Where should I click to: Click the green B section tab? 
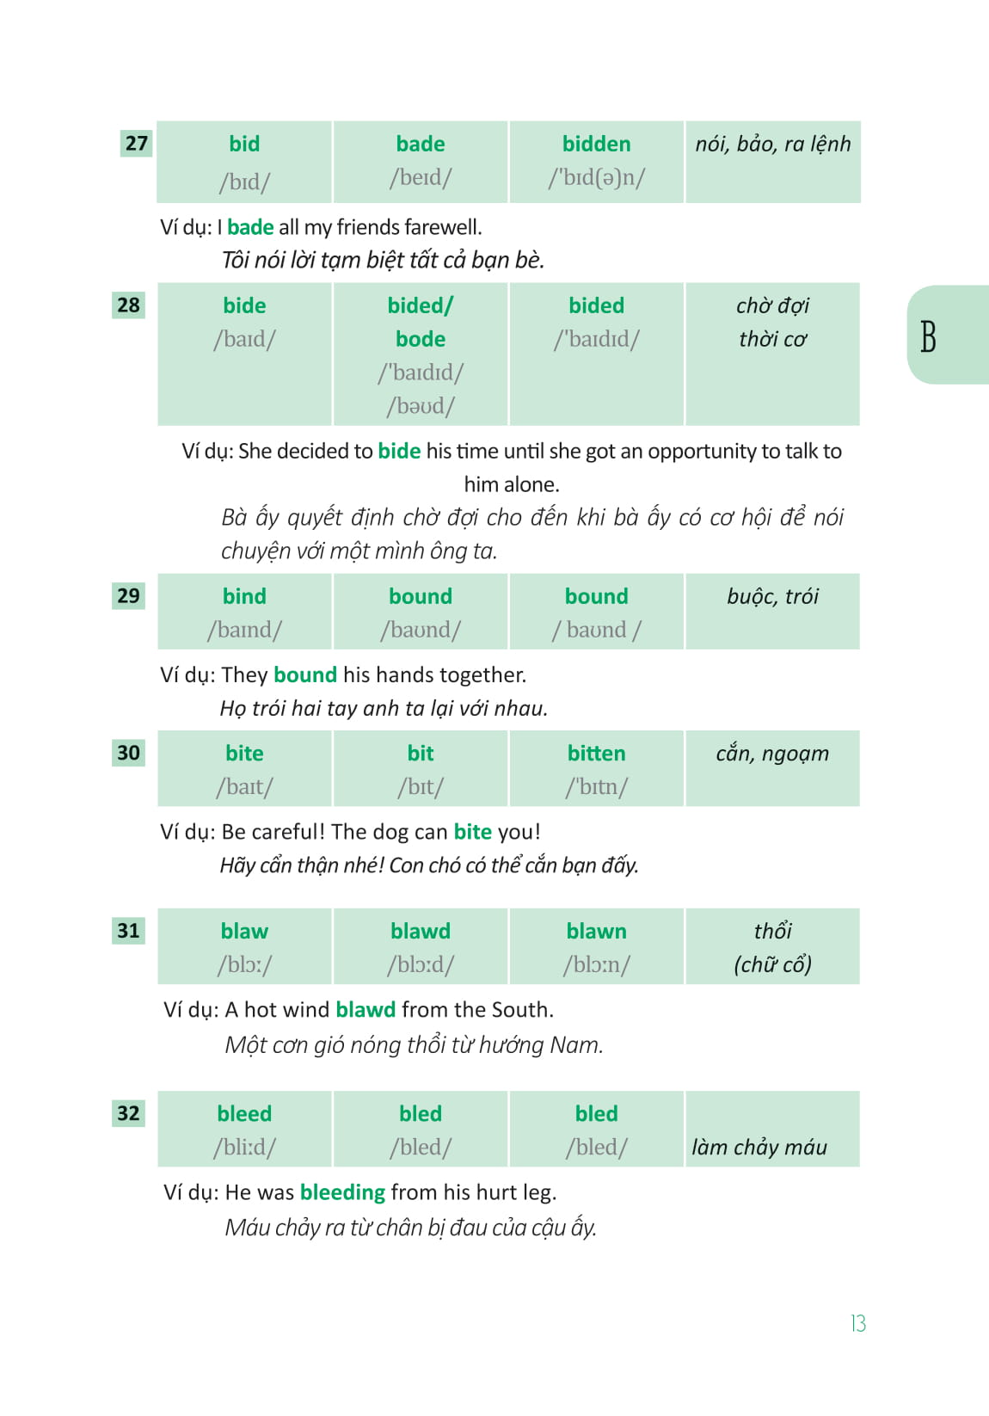coord(945,335)
